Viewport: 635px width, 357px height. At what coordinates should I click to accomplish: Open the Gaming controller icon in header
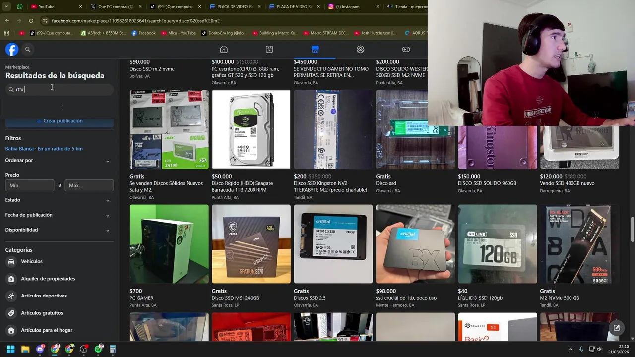pyautogui.click(x=406, y=49)
